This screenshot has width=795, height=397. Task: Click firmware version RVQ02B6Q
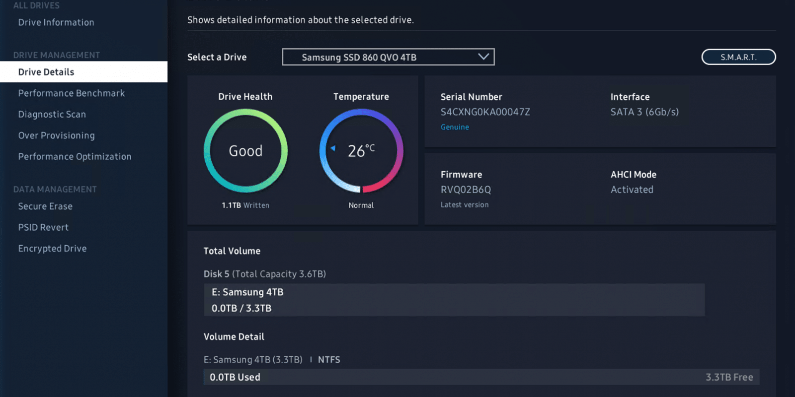(x=466, y=190)
